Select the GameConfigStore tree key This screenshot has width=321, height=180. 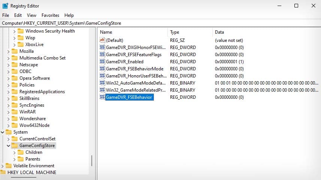[37, 146]
